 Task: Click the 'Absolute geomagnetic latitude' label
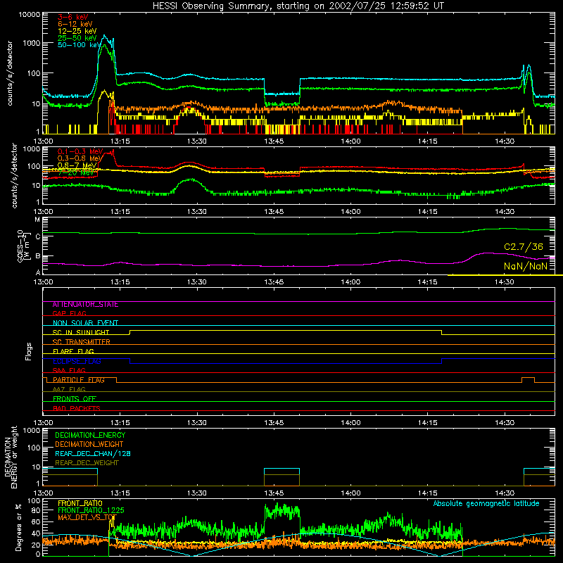486,504
